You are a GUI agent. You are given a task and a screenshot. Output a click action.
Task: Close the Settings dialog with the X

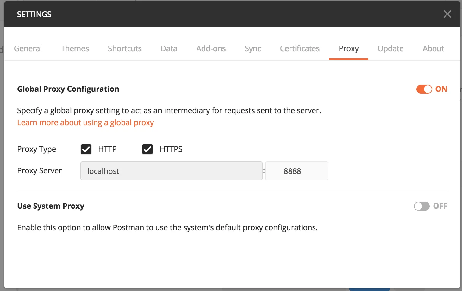(447, 14)
